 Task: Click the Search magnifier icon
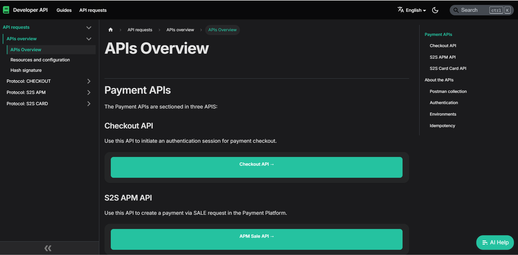[x=456, y=10]
